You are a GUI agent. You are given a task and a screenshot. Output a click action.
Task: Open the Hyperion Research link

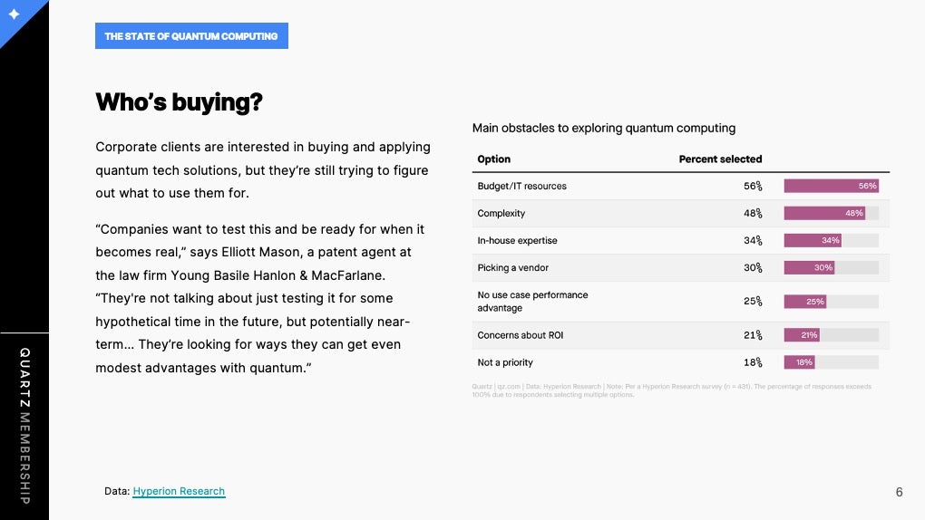click(x=179, y=491)
